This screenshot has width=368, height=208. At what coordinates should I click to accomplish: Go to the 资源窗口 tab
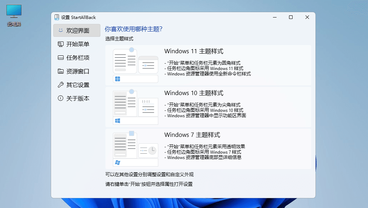(77, 71)
